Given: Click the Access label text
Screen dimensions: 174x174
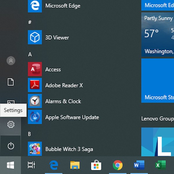Looking at the screenshot, I should 53,70.
